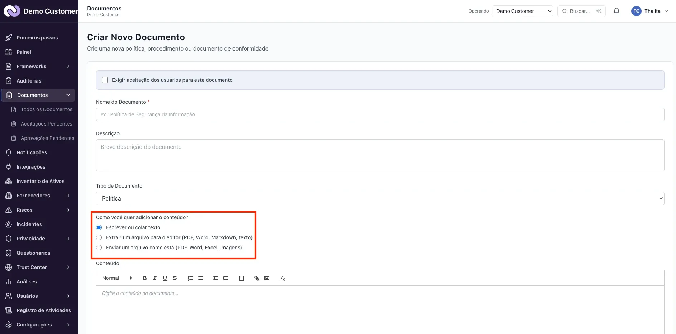Clear text formatting in editor
The width and height of the screenshot is (676, 334).
(x=282, y=278)
